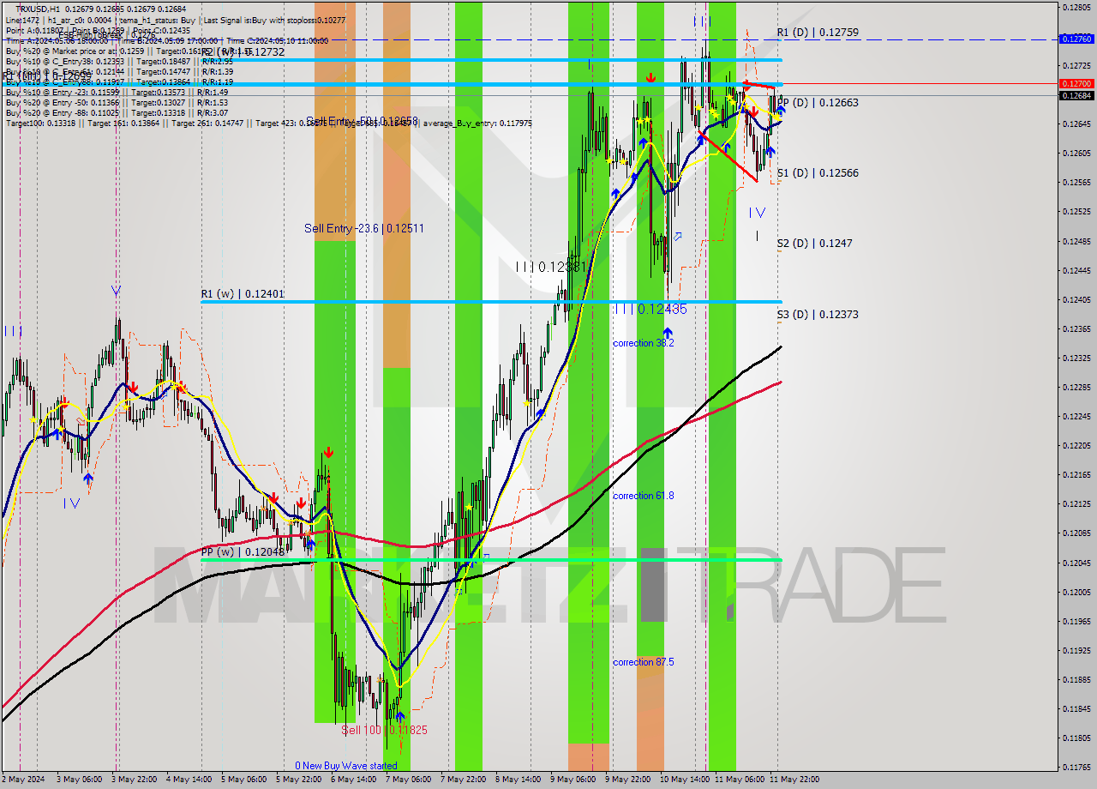Viewport: 1097px width, 789px height.
Task: Click the 0.11765 price axis label
Action: [x=1076, y=767]
